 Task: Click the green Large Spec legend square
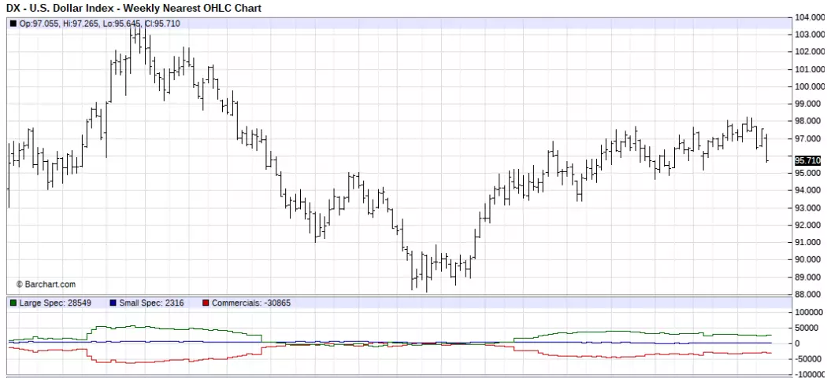tap(13, 303)
